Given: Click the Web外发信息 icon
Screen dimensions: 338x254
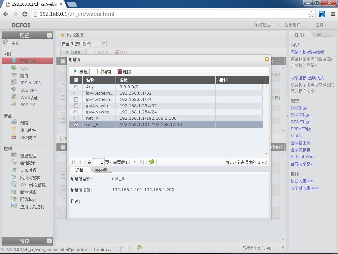Looking at the screenshot, I should [14, 184].
